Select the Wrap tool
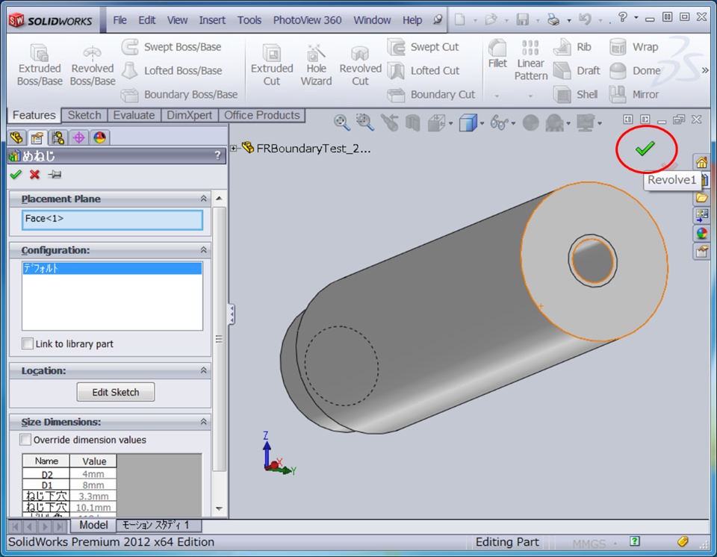Image resolution: width=717 pixels, height=557 pixels. (x=634, y=46)
